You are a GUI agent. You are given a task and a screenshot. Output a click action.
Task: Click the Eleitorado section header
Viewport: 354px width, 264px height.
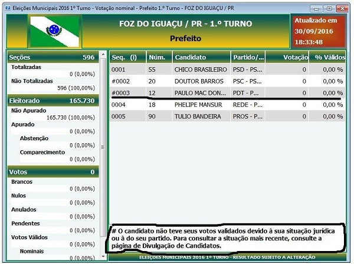[x=52, y=101]
